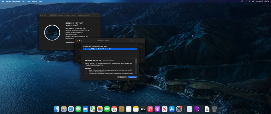Image resolution: width=271 pixels, height=114 pixels.
Task: Click Install Now button
Action: click(x=132, y=77)
